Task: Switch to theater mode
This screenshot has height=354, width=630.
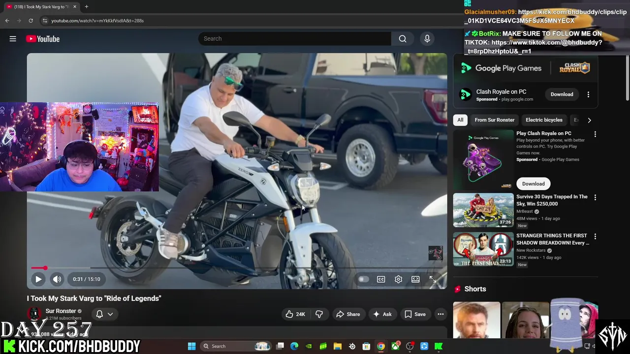Action: click(415, 279)
